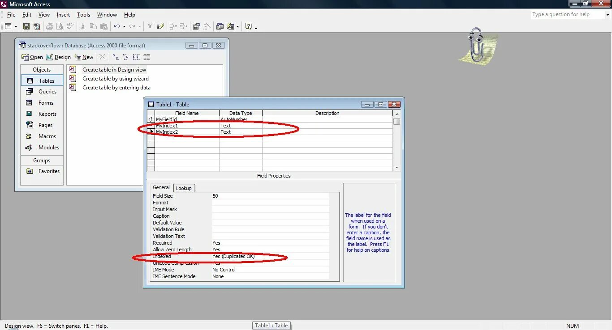Select Tables in the Objects list
612x330 pixels.
pos(42,81)
